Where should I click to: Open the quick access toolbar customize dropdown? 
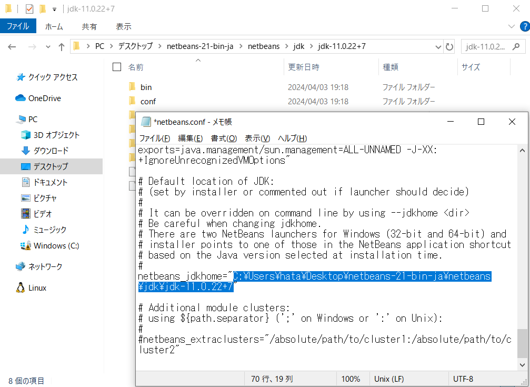tap(54, 9)
